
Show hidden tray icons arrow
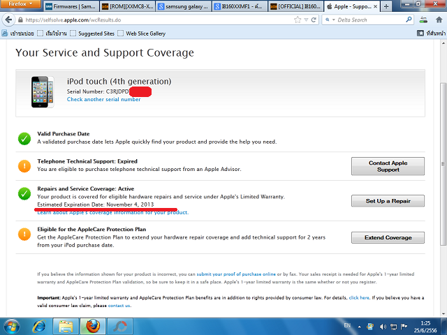[359, 327]
